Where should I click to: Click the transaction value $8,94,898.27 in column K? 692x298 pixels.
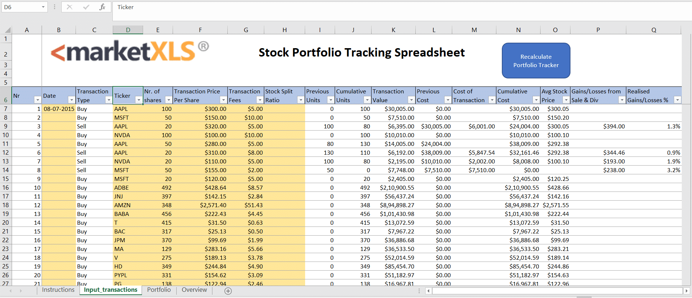pyautogui.click(x=393, y=205)
